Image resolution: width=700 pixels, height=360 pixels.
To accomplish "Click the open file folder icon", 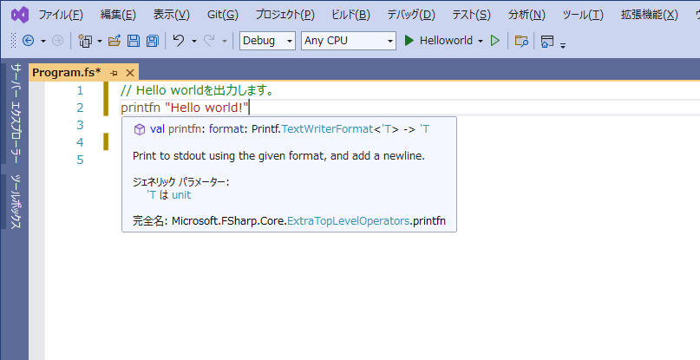I will pos(114,41).
